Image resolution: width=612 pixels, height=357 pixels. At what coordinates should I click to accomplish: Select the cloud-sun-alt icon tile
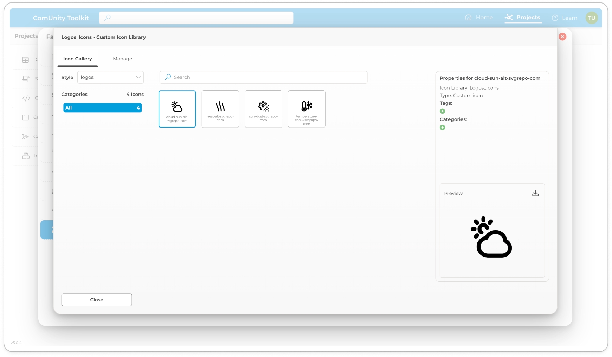pos(177,109)
